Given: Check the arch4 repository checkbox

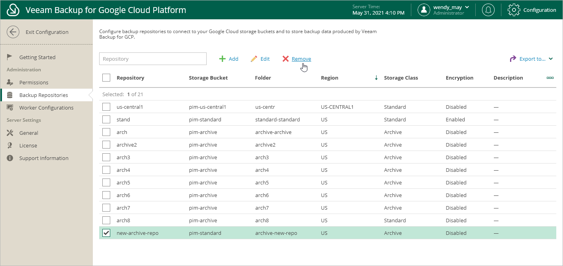Looking at the screenshot, I should pos(106,170).
